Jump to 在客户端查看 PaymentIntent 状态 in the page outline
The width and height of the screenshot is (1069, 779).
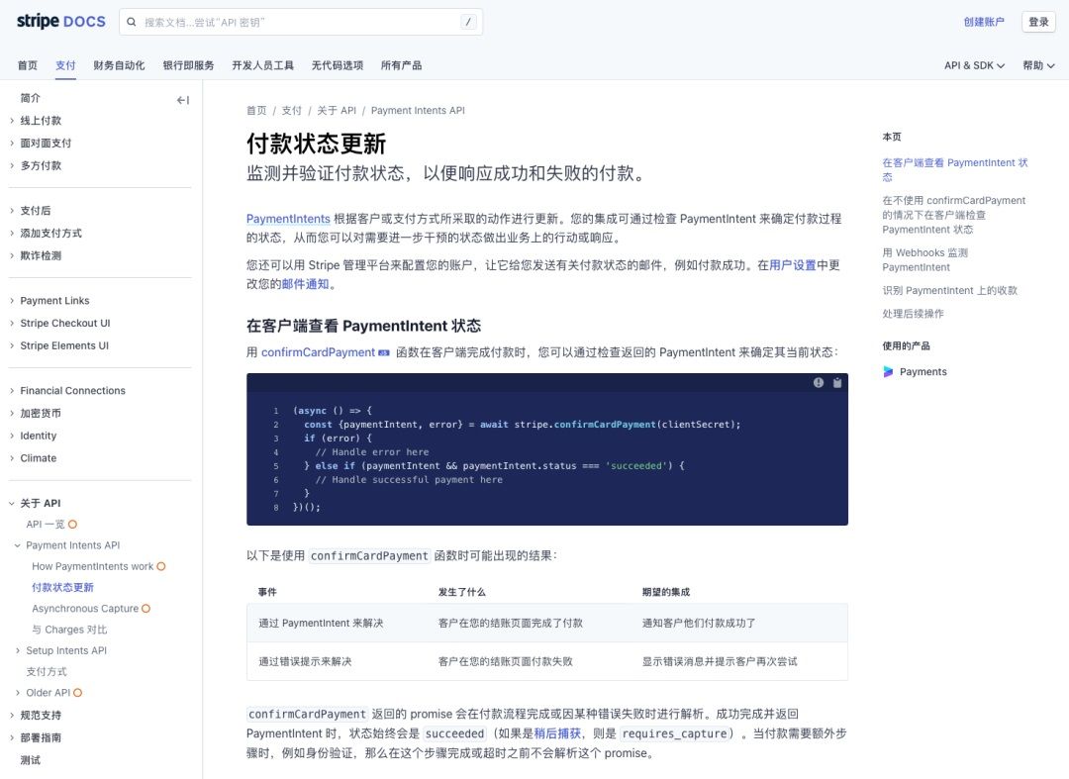coord(954,169)
